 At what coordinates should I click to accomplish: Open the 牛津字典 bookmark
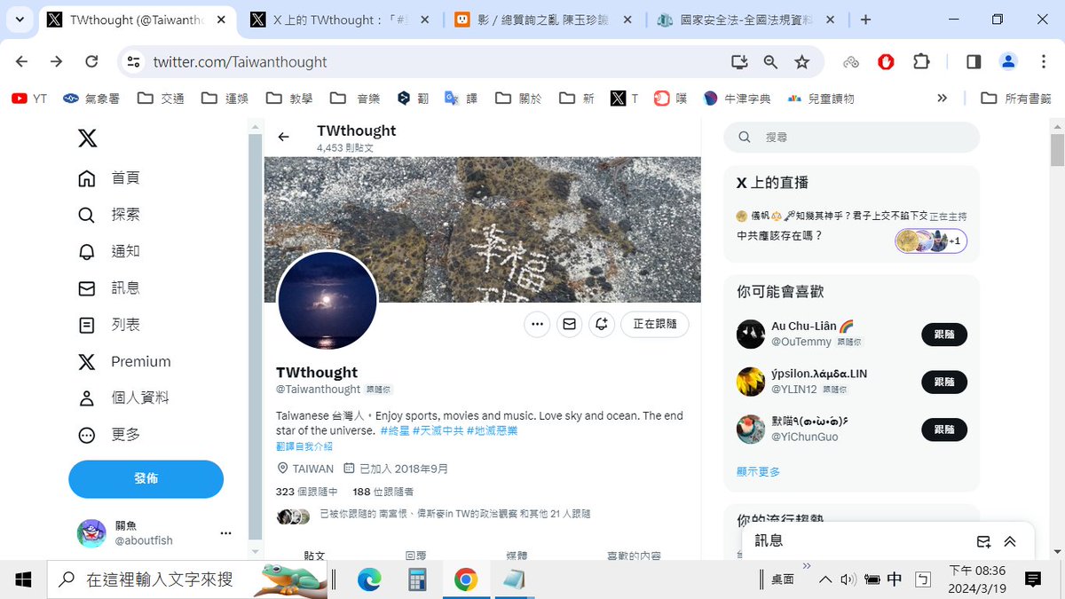tap(737, 99)
